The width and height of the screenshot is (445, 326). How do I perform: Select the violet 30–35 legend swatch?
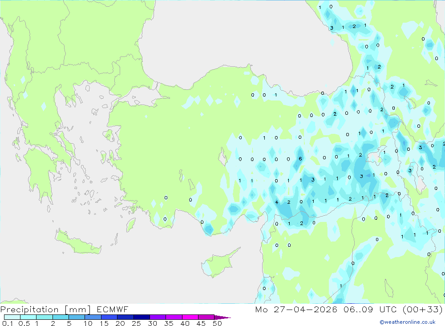(x=158, y=317)
